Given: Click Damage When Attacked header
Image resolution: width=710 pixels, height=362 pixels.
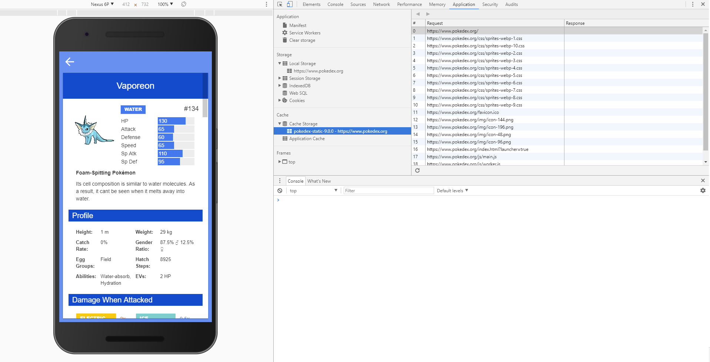Looking at the screenshot, I should 136,300.
